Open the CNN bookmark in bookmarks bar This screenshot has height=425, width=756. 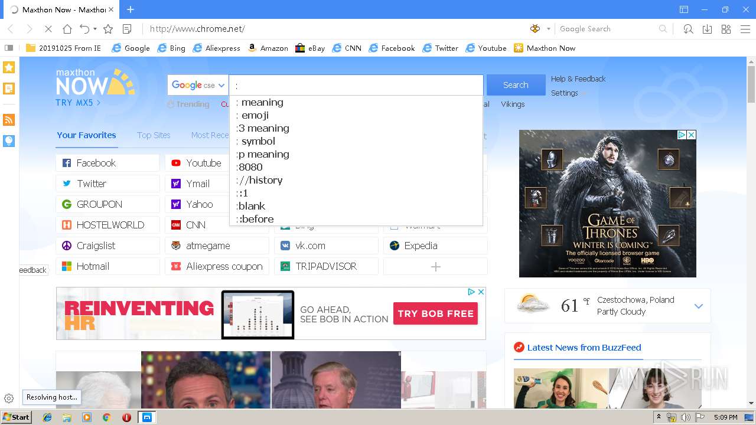347,48
